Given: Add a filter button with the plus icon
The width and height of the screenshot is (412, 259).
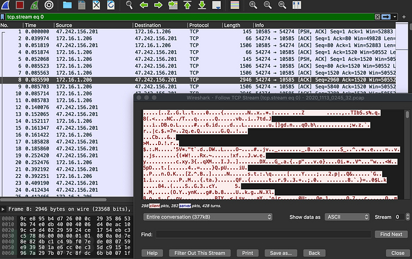Looking at the screenshot, I should (x=404, y=17).
